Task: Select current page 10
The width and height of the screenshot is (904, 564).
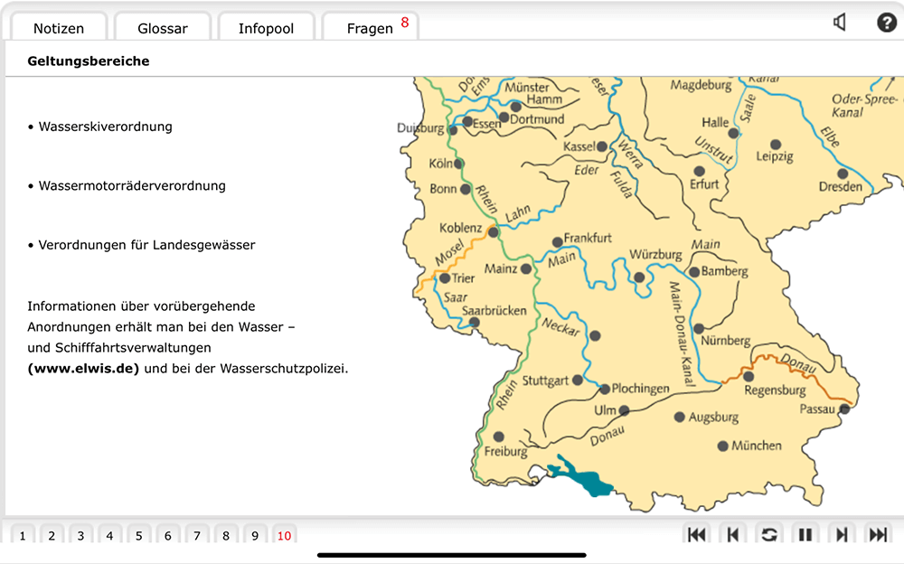Action: 285,536
